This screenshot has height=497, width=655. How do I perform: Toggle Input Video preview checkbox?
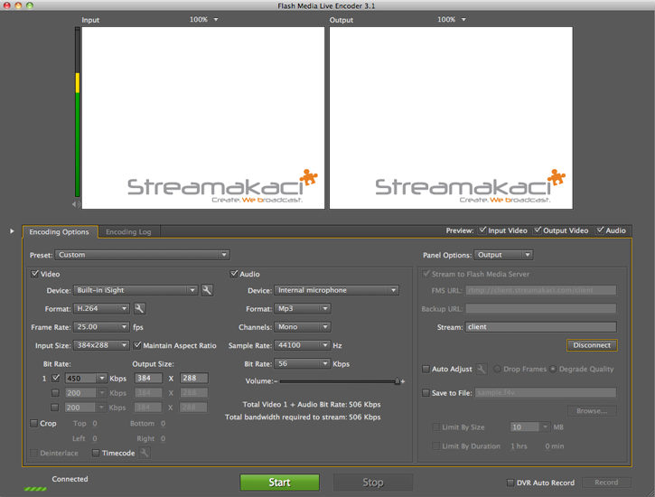point(482,230)
